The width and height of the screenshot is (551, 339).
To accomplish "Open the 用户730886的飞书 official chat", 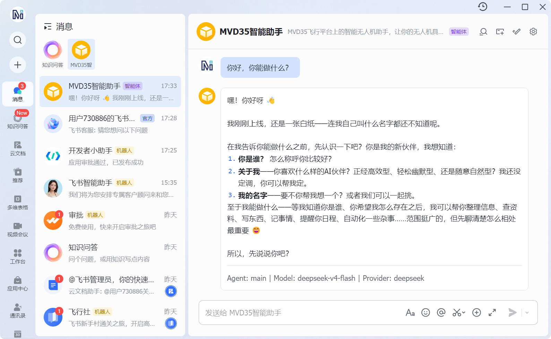I will tap(110, 124).
